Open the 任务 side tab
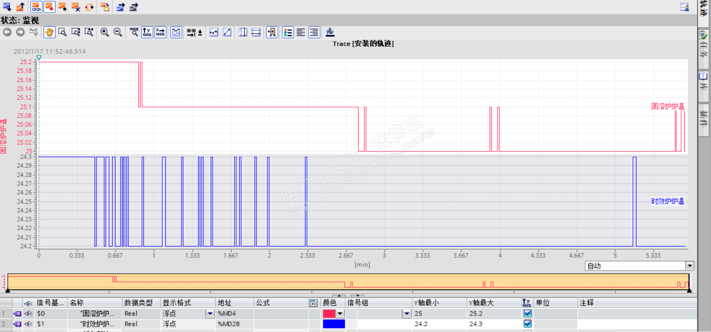 point(704,48)
